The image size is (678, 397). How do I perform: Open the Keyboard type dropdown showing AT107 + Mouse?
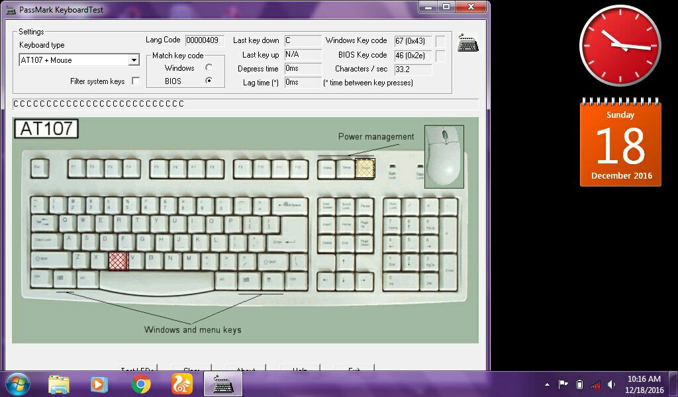click(x=79, y=60)
